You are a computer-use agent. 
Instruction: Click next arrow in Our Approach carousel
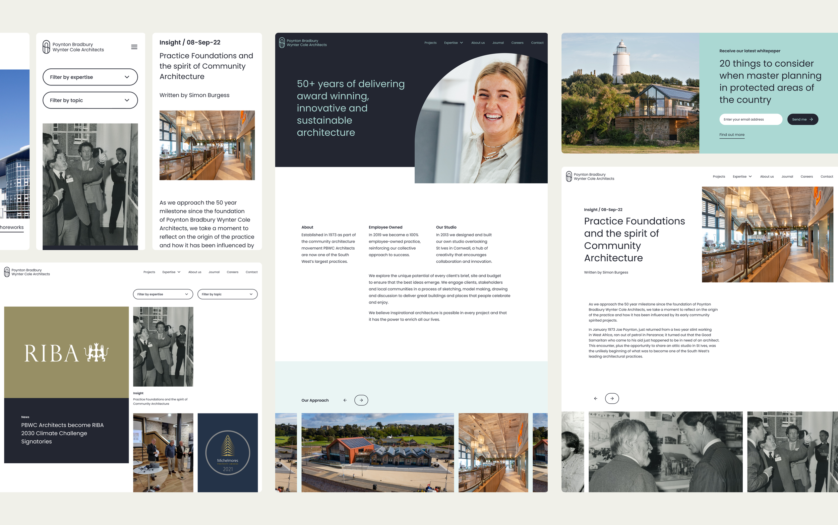tap(361, 400)
